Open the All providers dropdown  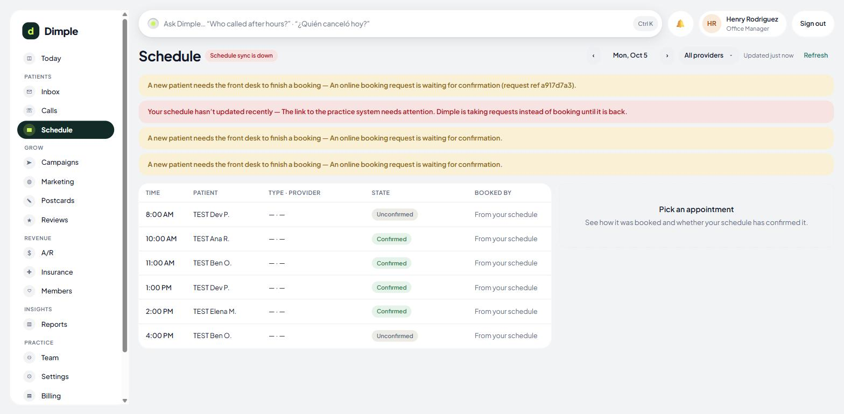click(708, 55)
